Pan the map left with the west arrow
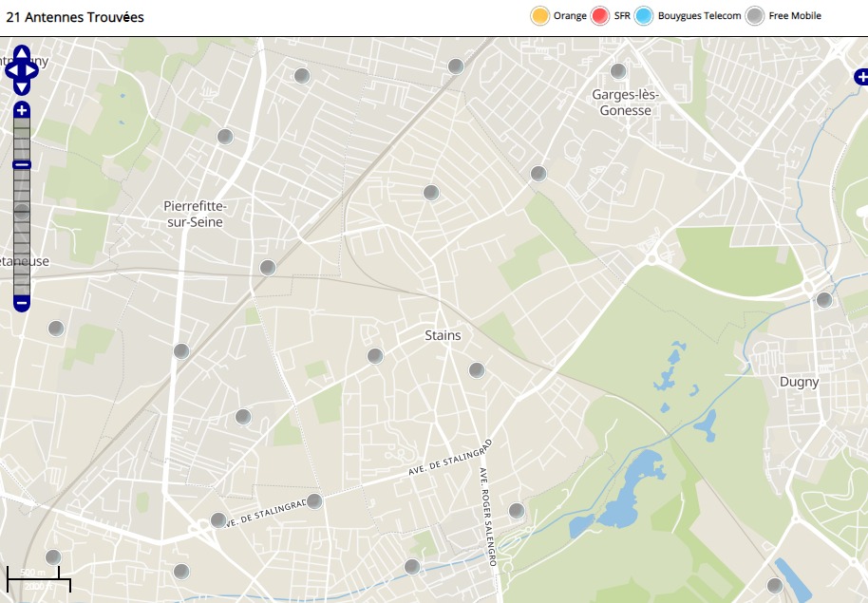This screenshot has height=603, width=868. point(10,69)
